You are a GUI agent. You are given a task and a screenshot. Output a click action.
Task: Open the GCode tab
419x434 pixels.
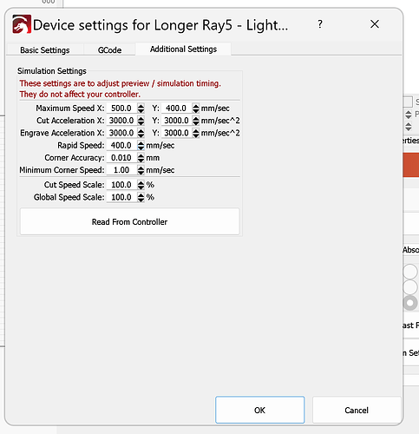(x=109, y=49)
